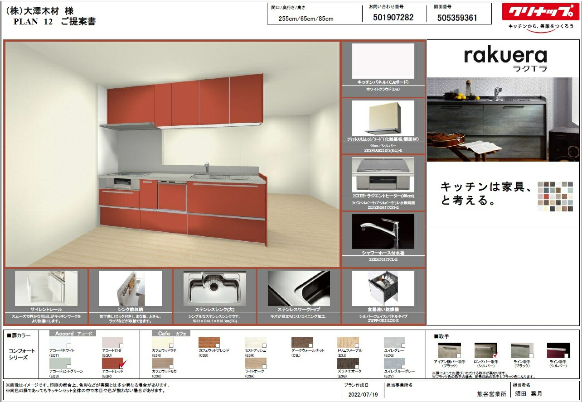The width and height of the screenshot is (582, 402).
Task: Pick the アコードレッド red color swatch
Action: coord(112,363)
